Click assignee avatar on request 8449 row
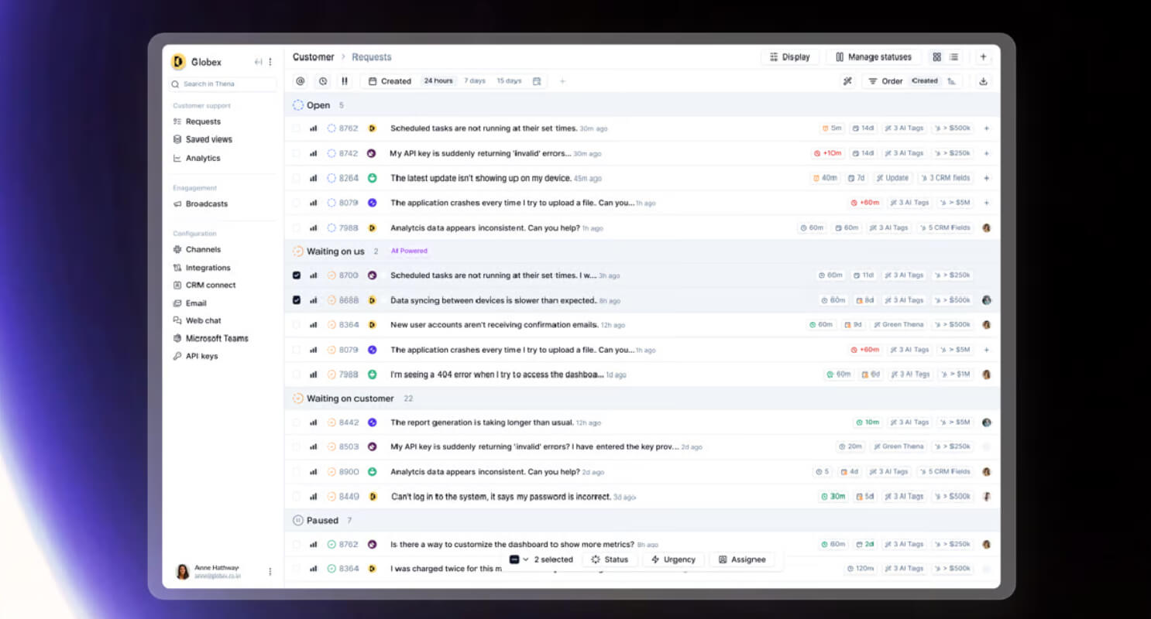This screenshot has height=619, width=1151. point(986,496)
